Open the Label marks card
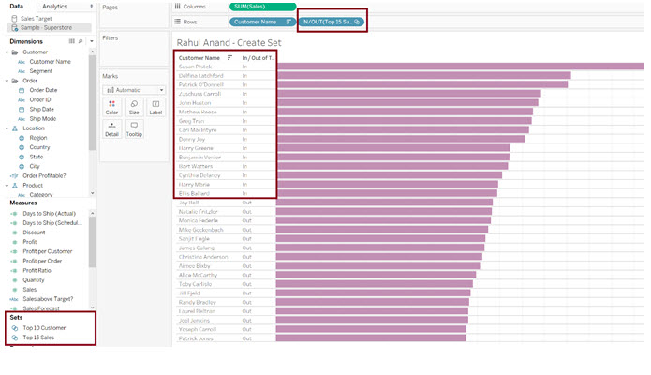Image resolution: width=651 pixels, height=375 pixels. (x=155, y=107)
